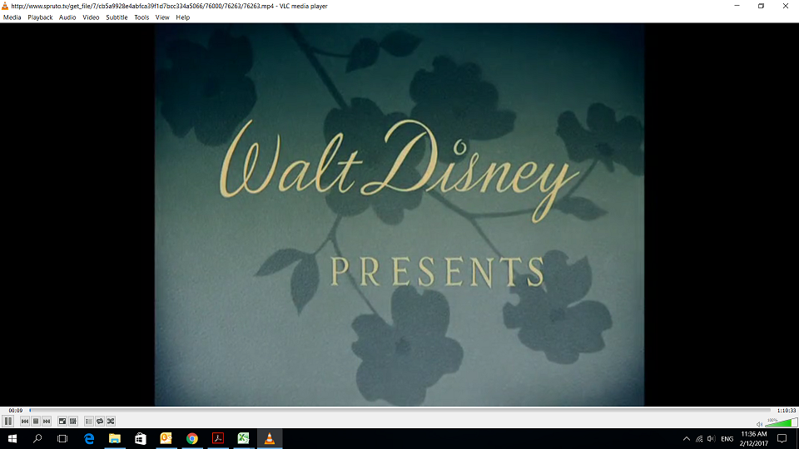Toggle loop repeat mode
The image size is (799, 449).
[x=100, y=421]
